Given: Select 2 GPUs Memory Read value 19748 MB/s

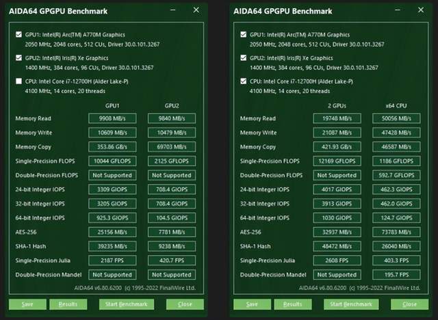Looking at the screenshot, I should 337,118.
